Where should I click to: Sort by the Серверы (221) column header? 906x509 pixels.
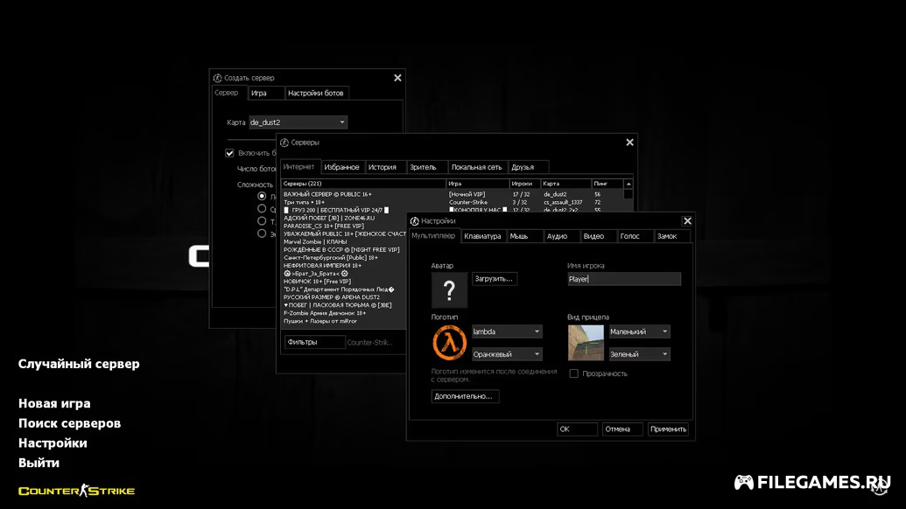363,184
